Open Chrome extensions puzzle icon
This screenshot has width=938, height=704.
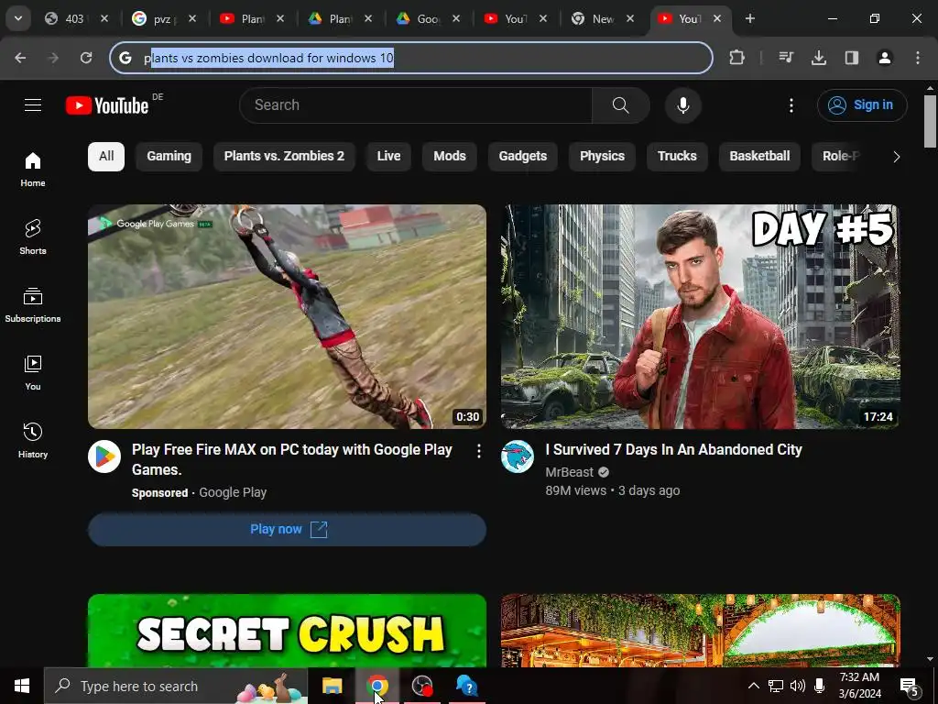pos(737,58)
